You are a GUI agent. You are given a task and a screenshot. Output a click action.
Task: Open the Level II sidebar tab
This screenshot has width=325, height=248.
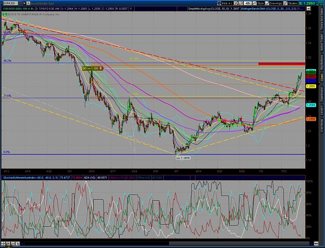pos(322,111)
